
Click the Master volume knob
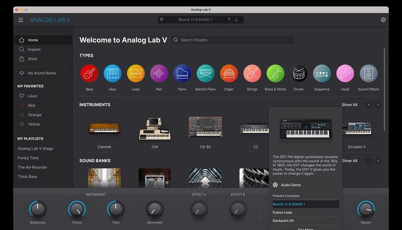click(x=366, y=209)
